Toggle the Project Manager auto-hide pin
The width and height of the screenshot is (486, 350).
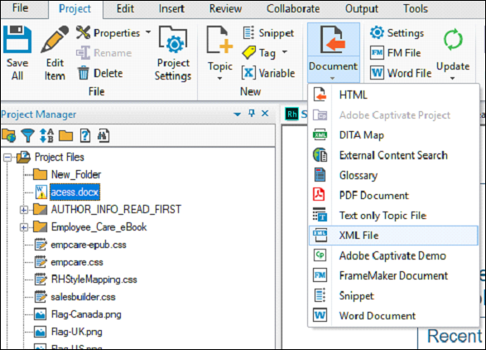[252, 114]
